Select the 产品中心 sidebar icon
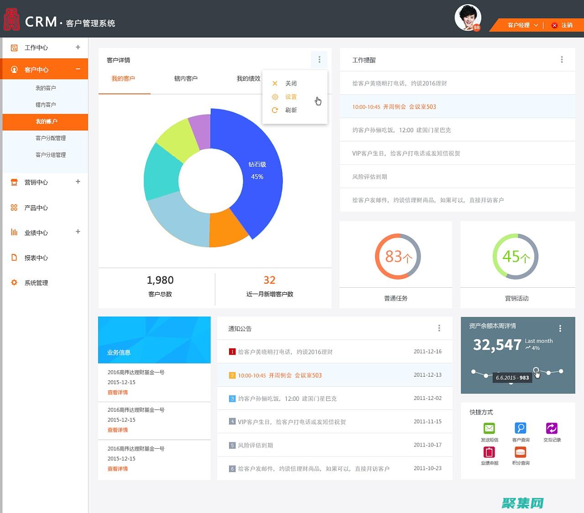 [13, 207]
